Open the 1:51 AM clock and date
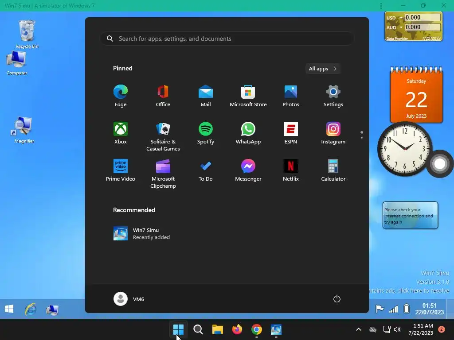Screen dimensions: 454x340 pyautogui.click(x=421, y=329)
